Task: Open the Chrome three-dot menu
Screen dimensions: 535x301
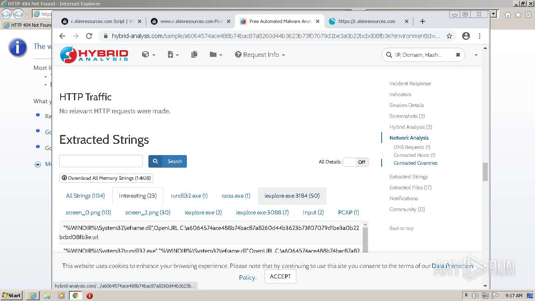Action: pyautogui.click(x=479, y=36)
